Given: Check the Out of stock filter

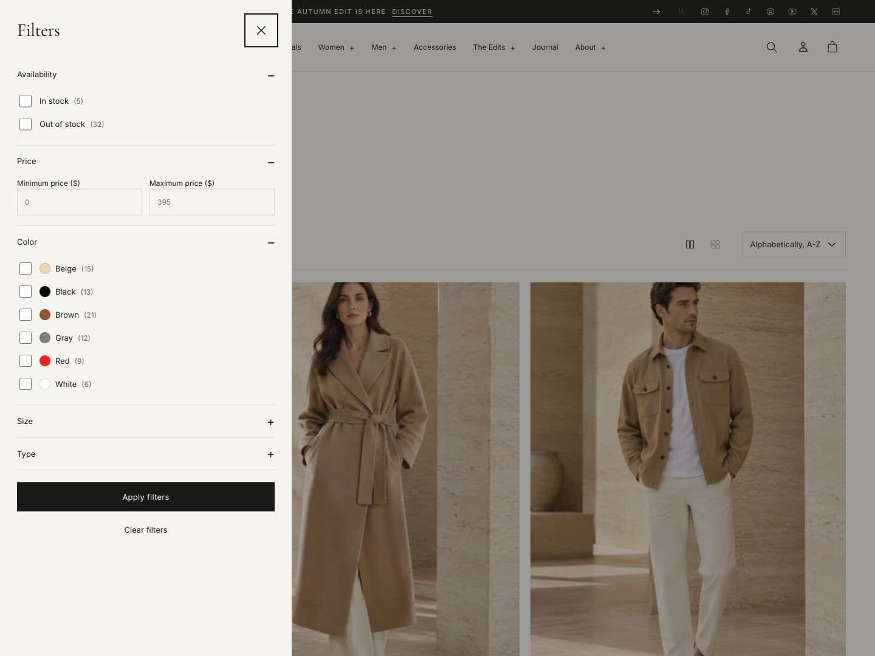Looking at the screenshot, I should pyautogui.click(x=26, y=125).
